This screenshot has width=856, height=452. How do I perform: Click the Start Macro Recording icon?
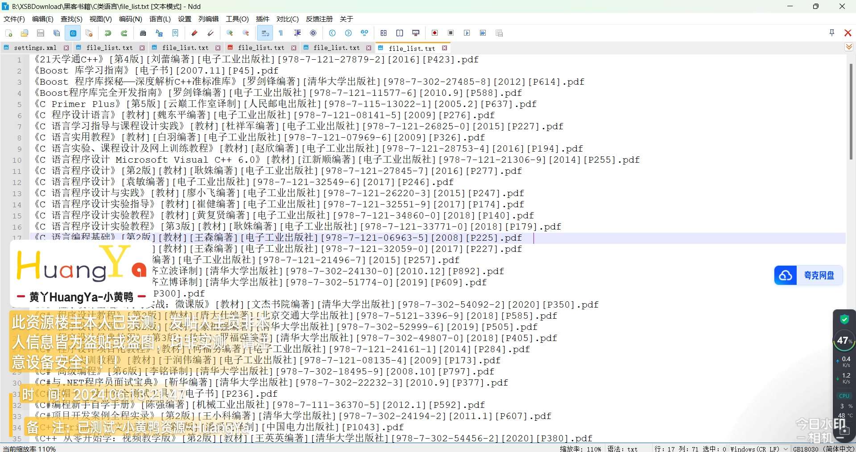click(434, 33)
